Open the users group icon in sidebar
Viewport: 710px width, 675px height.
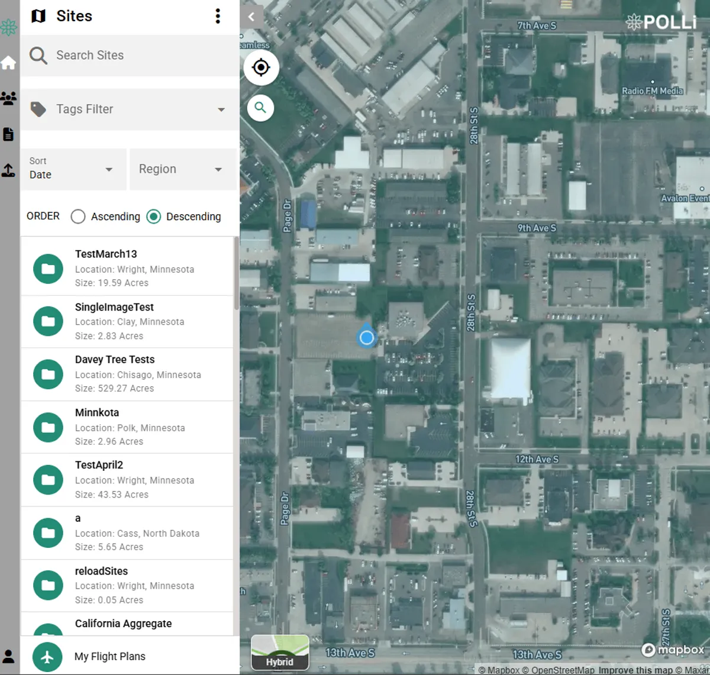point(9,98)
